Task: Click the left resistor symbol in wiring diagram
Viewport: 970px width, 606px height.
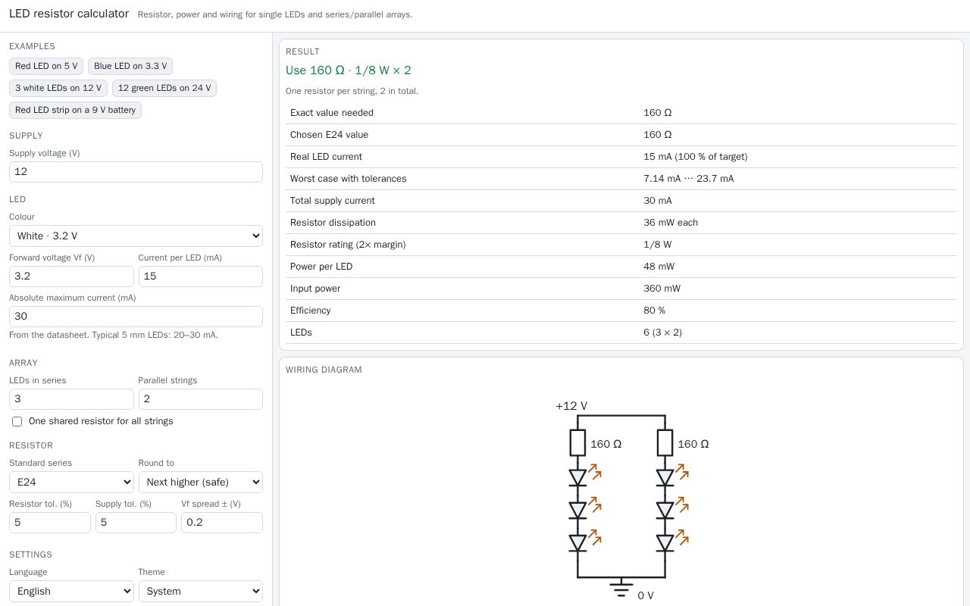Action: click(x=577, y=443)
